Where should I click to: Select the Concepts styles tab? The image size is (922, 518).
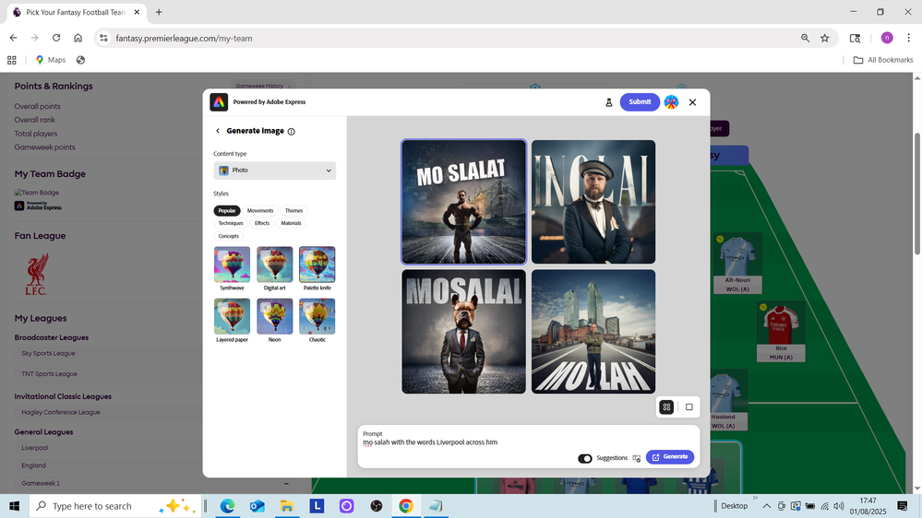pyautogui.click(x=229, y=236)
